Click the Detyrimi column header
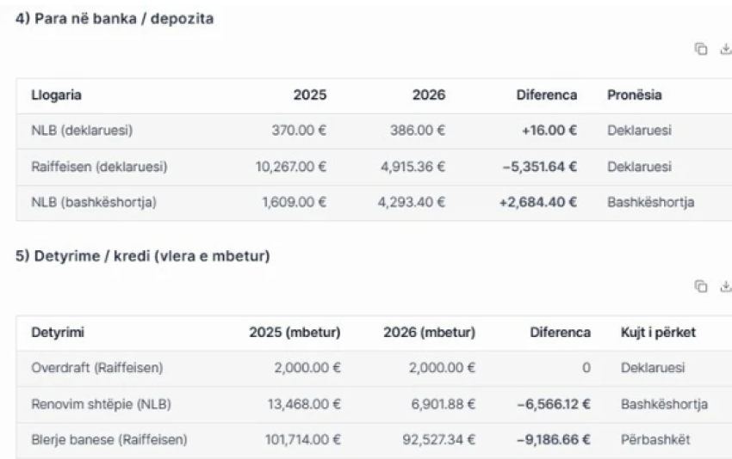The height and width of the screenshot is (459, 732). click(x=58, y=333)
